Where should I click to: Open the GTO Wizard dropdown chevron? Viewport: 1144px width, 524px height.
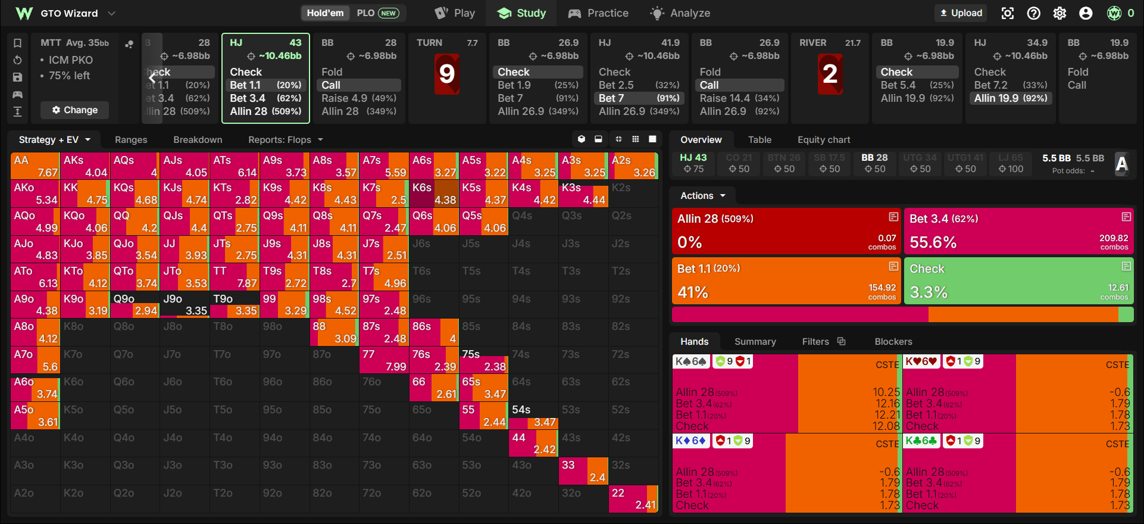pos(111,13)
